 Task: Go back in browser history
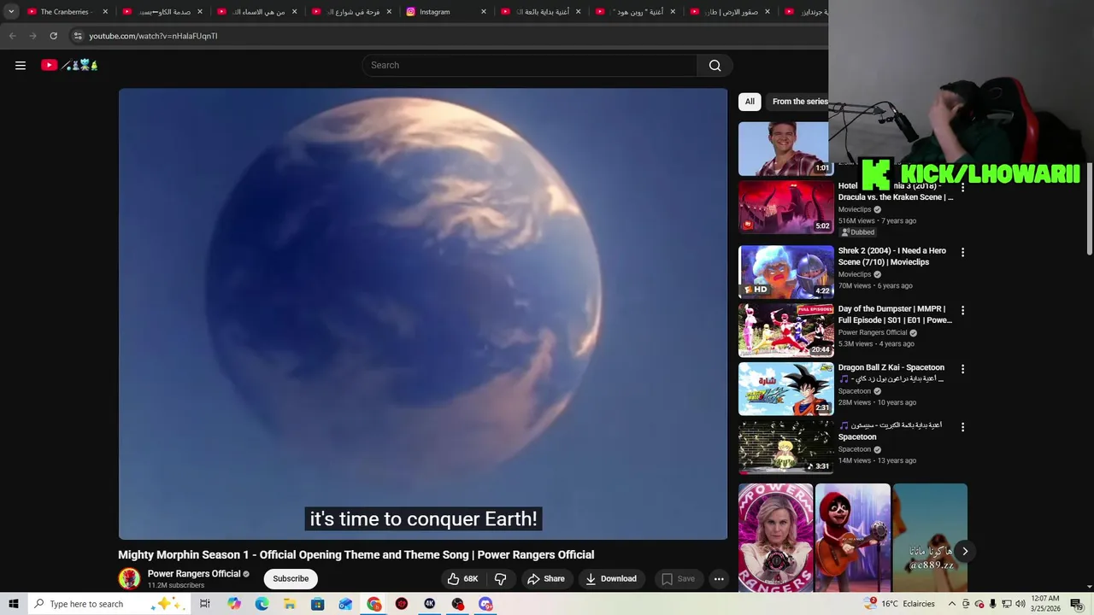pos(12,36)
